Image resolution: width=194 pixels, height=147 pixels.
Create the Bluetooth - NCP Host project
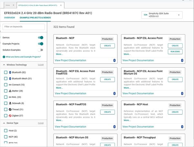(175, 112)
